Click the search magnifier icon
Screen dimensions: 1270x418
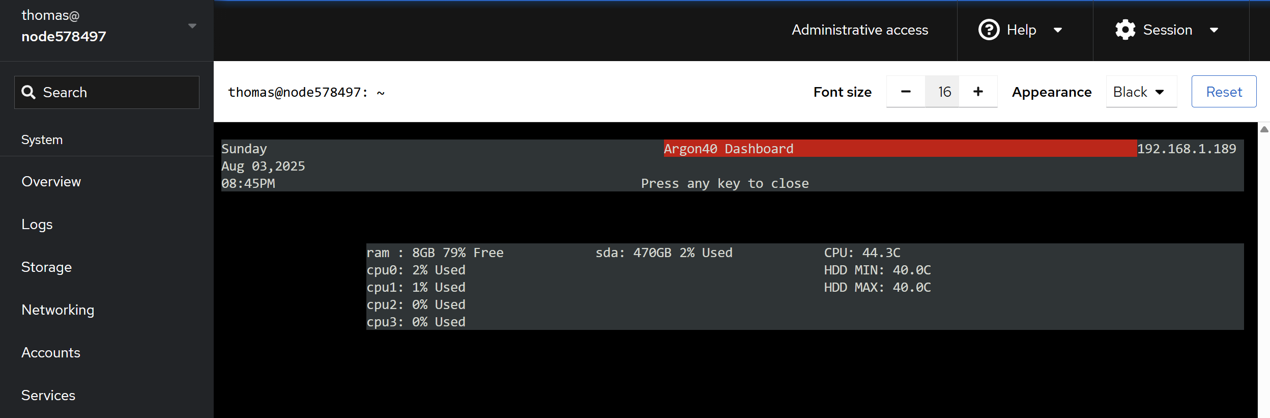(28, 92)
